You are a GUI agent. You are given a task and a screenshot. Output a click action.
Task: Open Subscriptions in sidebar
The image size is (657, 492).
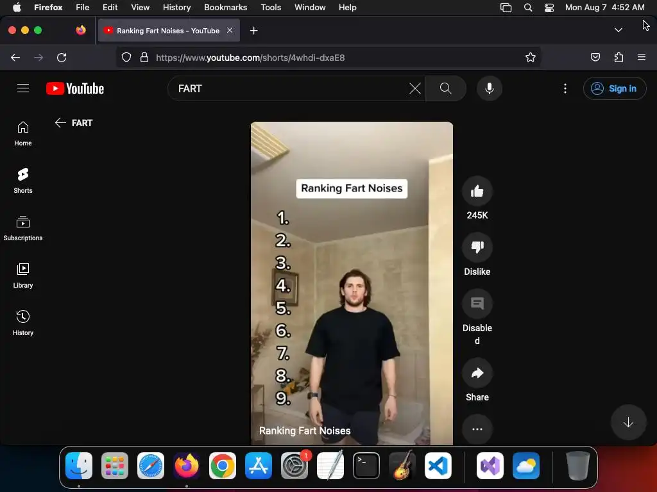click(x=23, y=229)
